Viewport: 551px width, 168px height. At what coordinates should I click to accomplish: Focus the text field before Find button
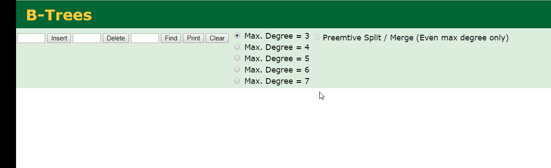click(145, 38)
